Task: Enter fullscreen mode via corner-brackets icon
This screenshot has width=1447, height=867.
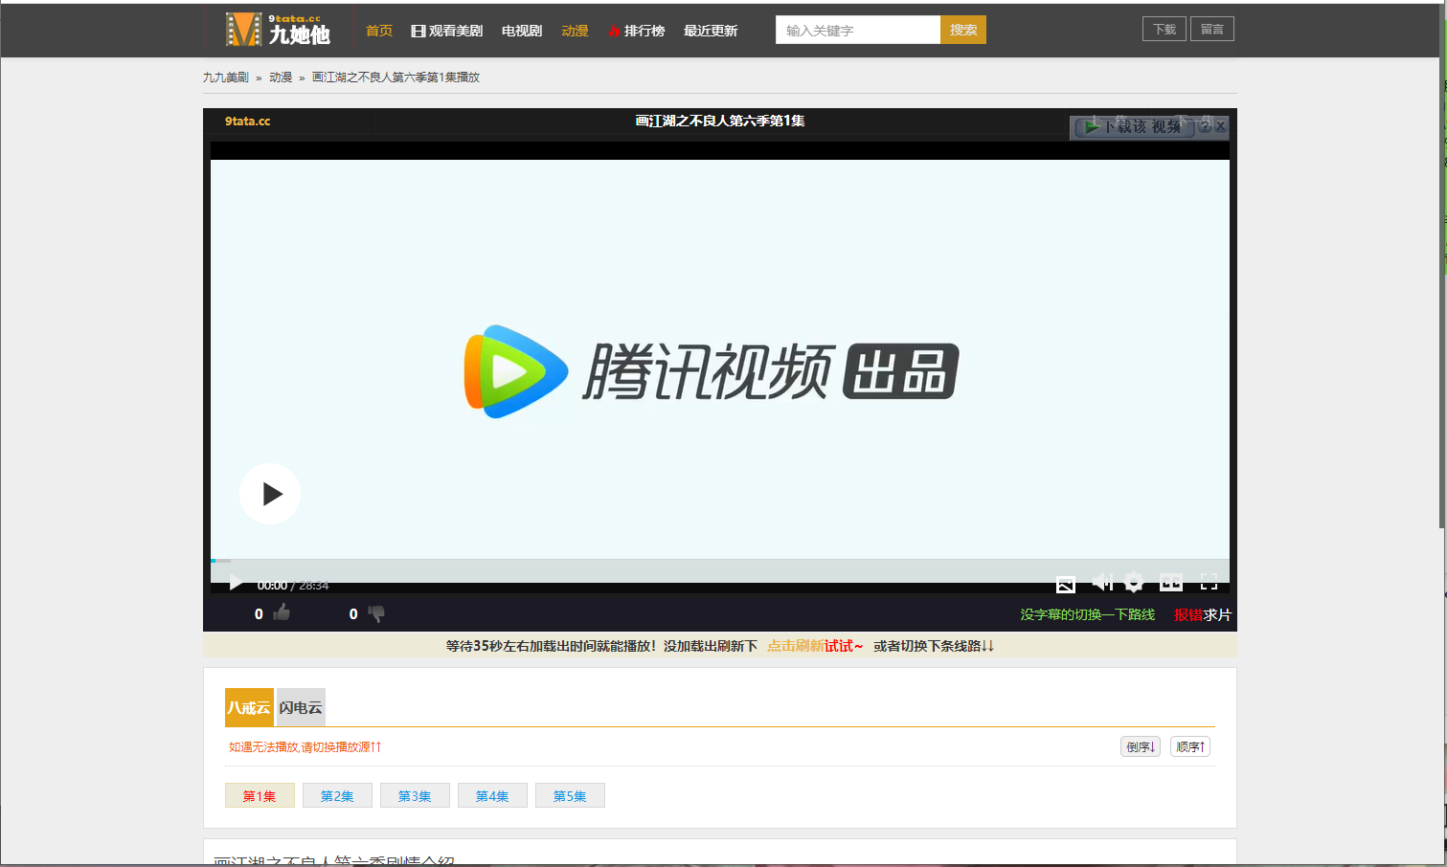Action: 1209,583
